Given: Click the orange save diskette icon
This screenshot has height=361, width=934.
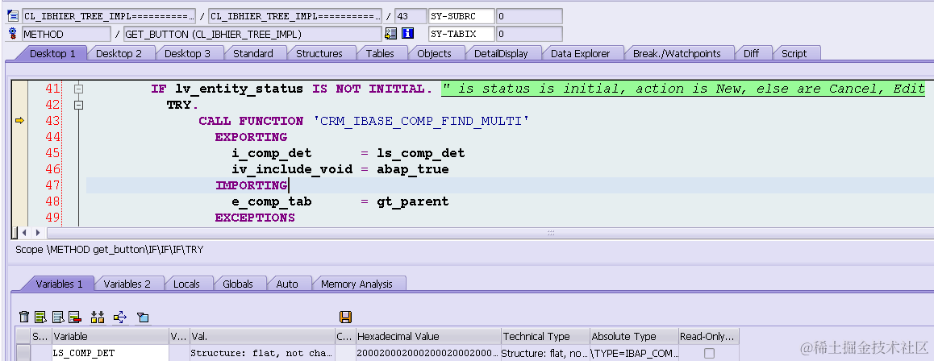Looking at the screenshot, I should click(345, 317).
